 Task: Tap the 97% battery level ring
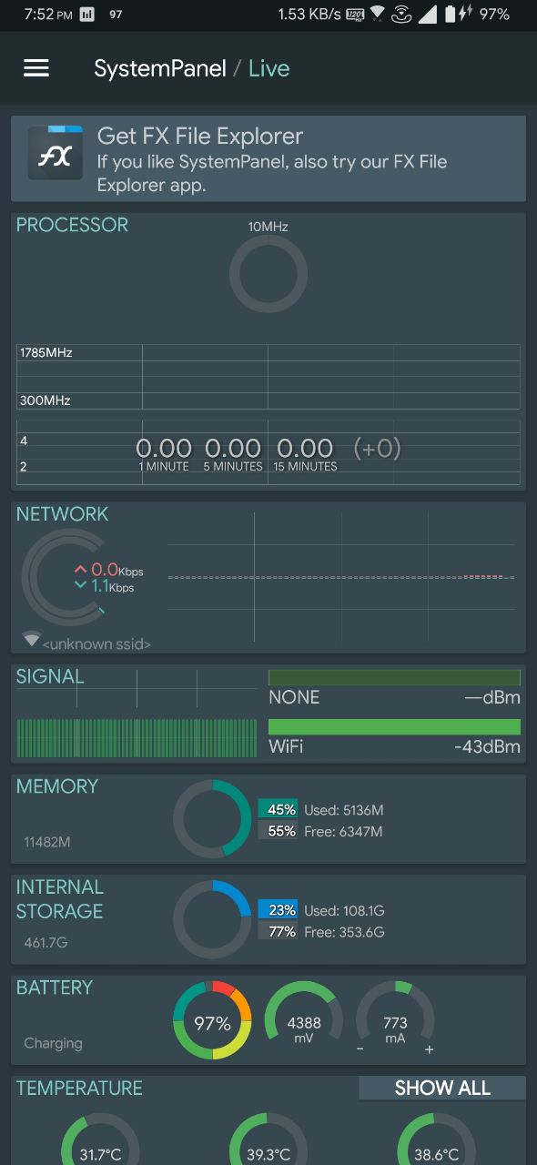212,1020
